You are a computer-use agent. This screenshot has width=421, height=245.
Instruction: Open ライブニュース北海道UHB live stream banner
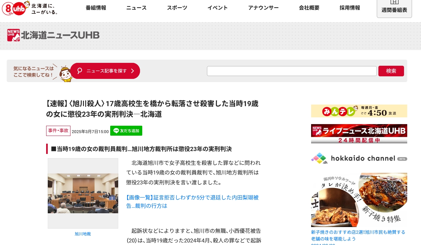pyautogui.click(x=359, y=134)
